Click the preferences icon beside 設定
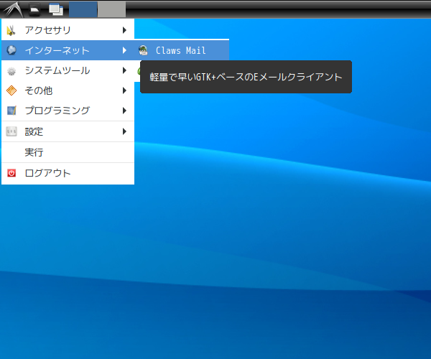 point(11,131)
